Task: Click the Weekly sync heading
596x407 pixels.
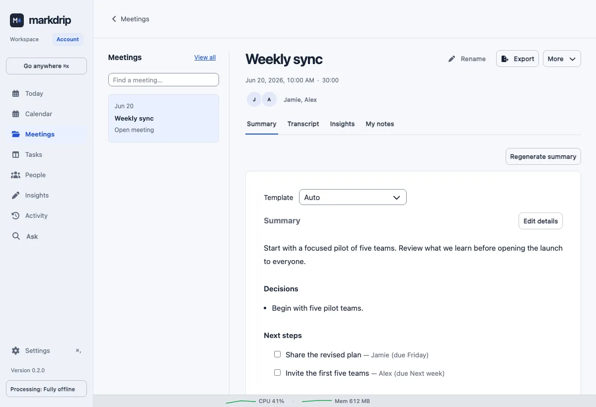Action: (x=284, y=59)
